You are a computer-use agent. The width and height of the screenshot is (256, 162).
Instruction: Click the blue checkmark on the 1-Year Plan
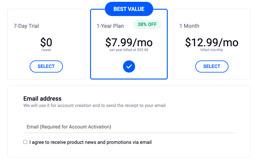[129, 66]
